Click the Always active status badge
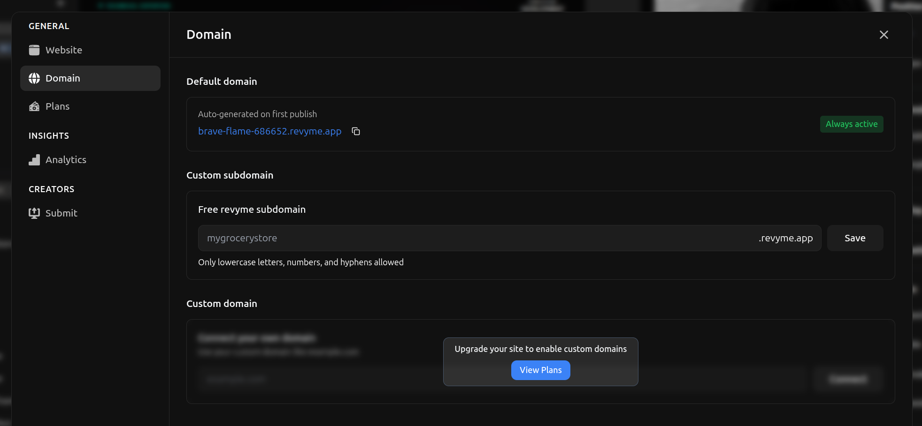The height and width of the screenshot is (426, 922). point(851,124)
